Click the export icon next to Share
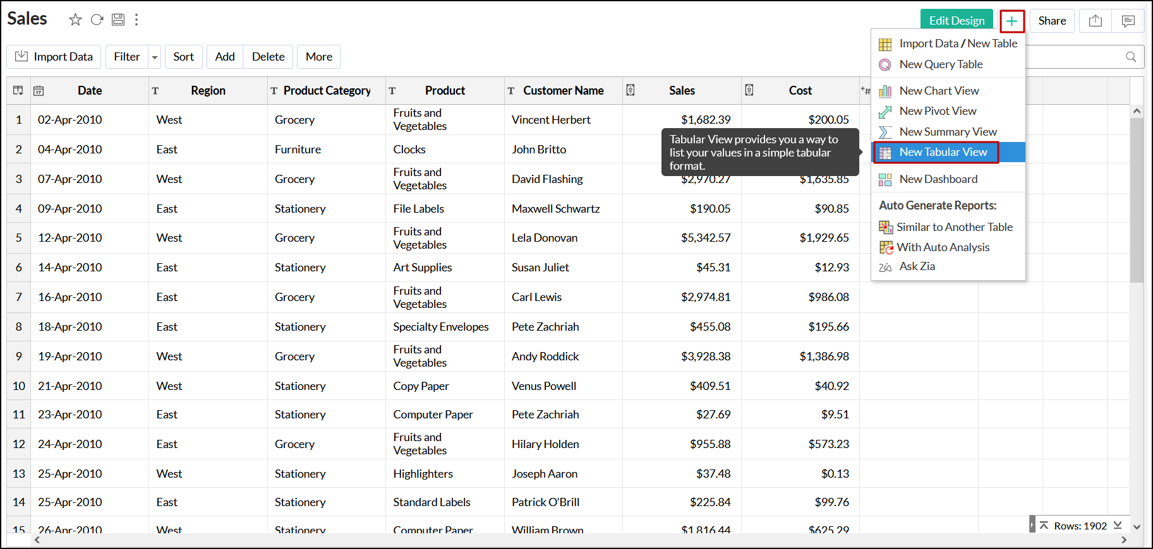 pos(1096,21)
